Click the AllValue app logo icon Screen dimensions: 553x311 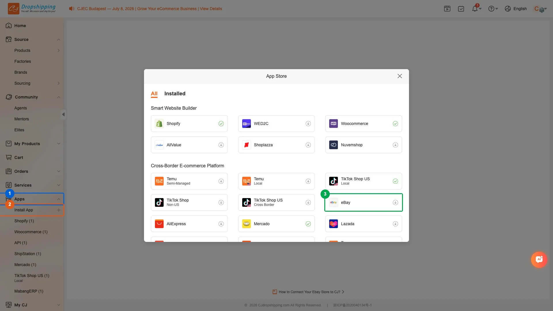click(x=159, y=145)
